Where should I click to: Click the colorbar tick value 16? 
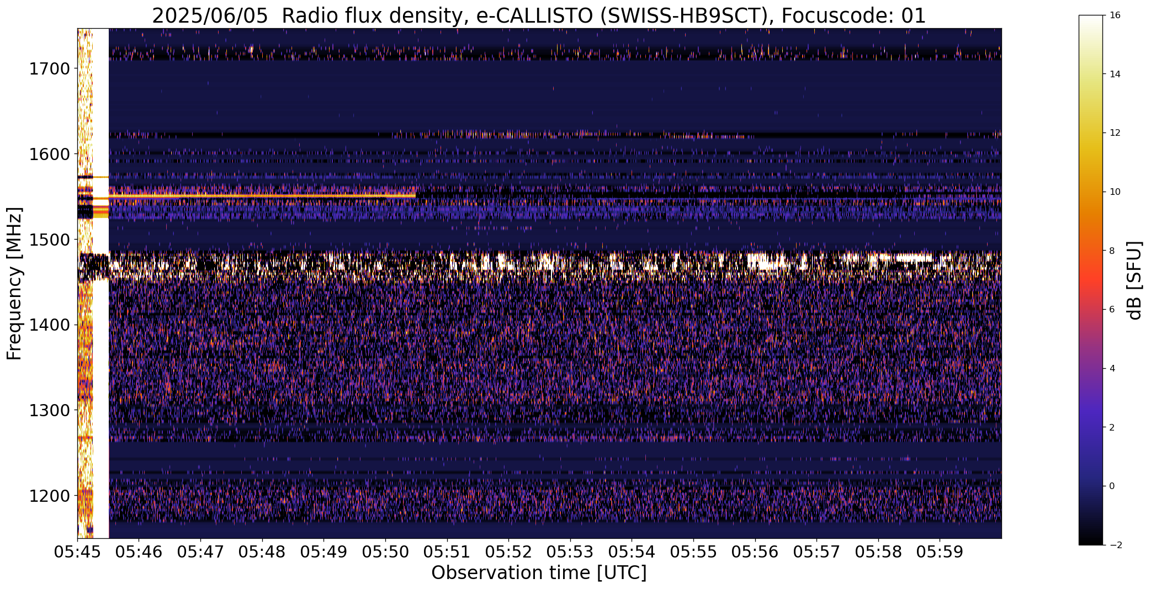coord(1115,15)
